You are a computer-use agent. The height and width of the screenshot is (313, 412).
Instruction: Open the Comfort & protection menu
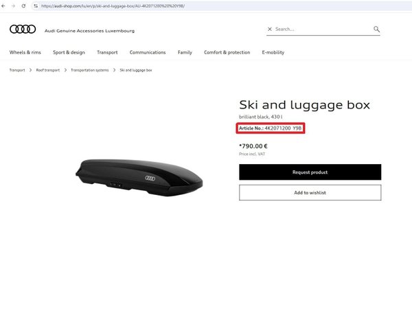click(227, 52)
